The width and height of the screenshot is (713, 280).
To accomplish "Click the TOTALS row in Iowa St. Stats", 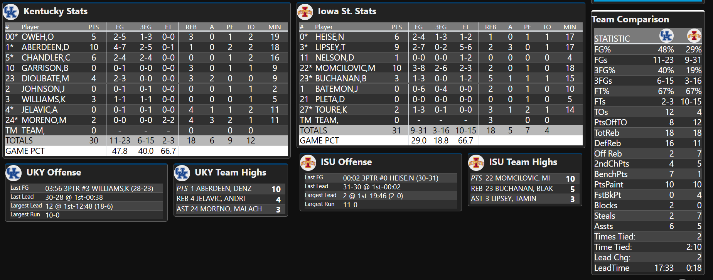I will click(x=440, y=130).
